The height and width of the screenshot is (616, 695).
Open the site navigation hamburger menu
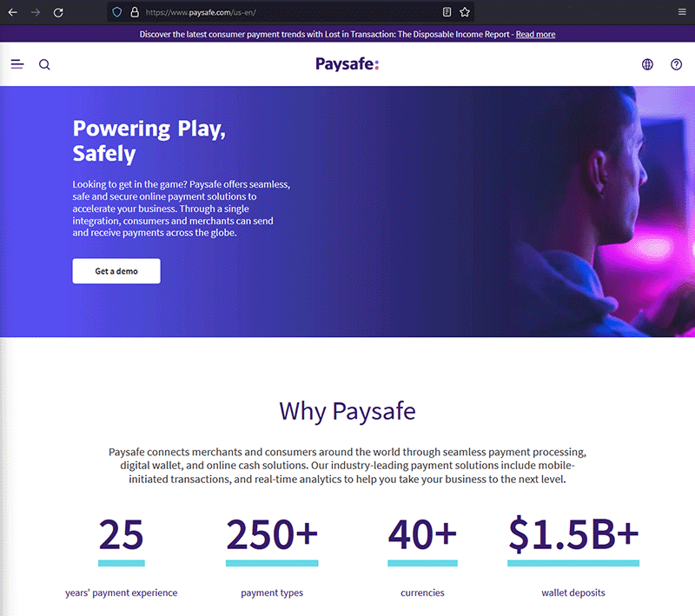(x=17, y=63)
